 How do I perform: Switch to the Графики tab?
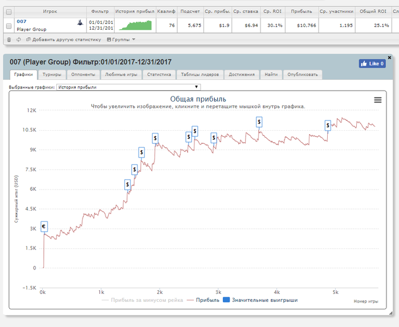(23, 75)
